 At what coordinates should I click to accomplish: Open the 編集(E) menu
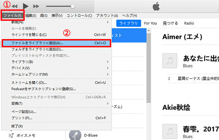click(31, 15)
